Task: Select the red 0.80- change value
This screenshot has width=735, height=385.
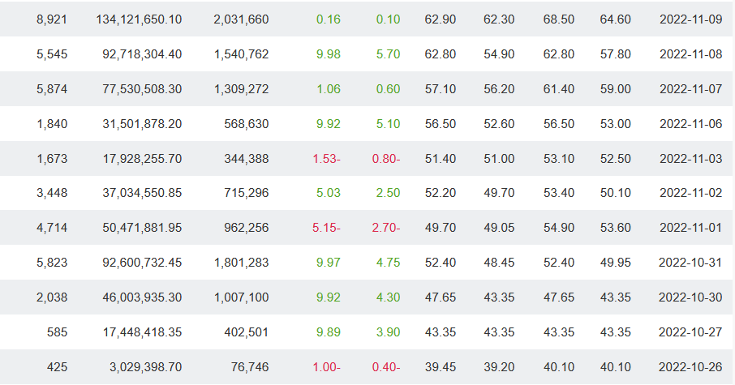Action: [386, 159]
